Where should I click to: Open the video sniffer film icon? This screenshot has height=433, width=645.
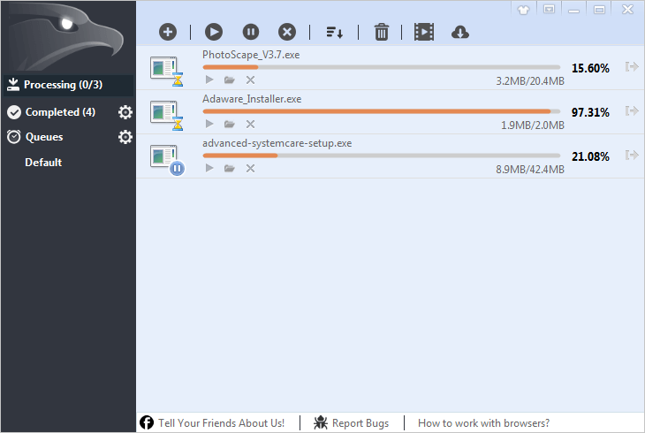[x=424, y=32]
